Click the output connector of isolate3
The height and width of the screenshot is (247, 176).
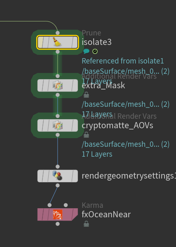(58, 52)
